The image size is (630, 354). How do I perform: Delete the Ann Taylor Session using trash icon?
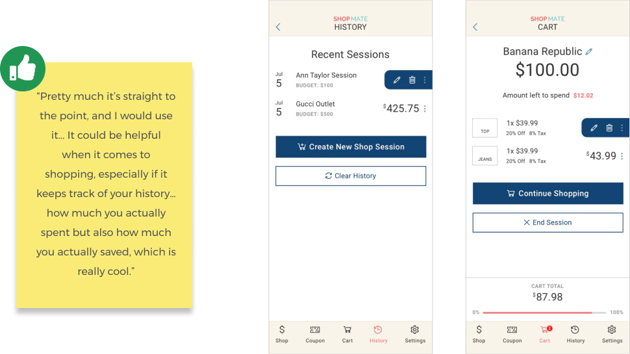(412, 80)
